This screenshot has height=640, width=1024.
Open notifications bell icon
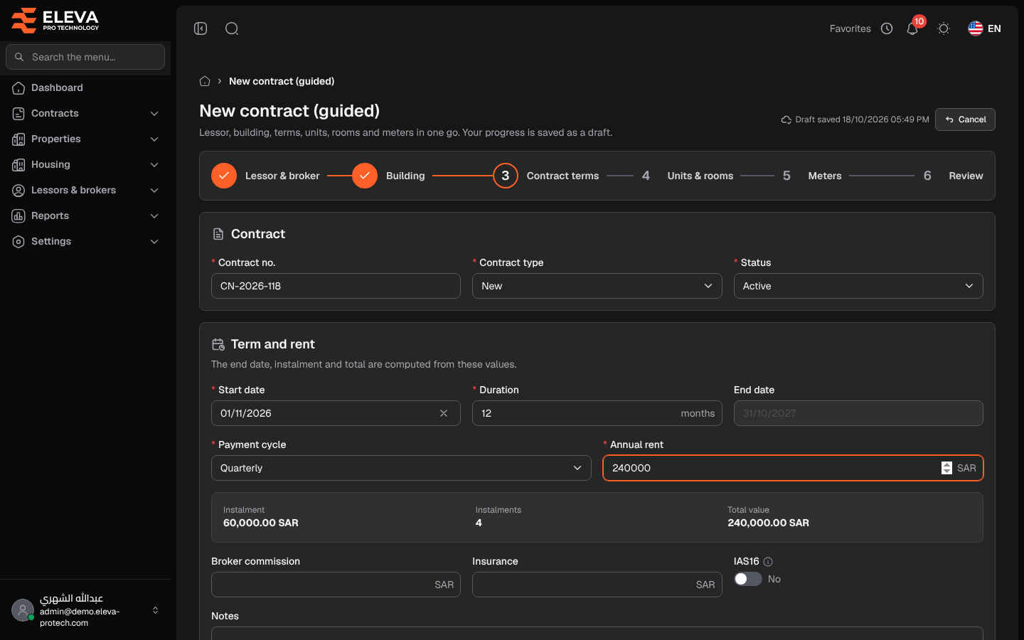coord(912,28)
